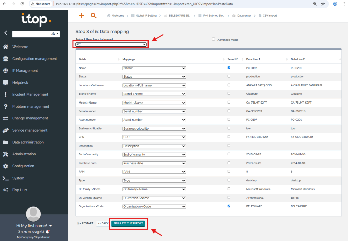Collapse the sidebar with the left arrow
The image size is (348, 241).
tap(6, 33)
